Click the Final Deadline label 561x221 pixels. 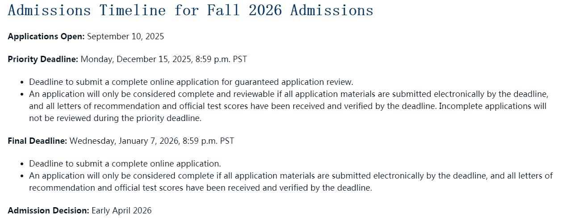pyautogui.click(x=38, y=141)
